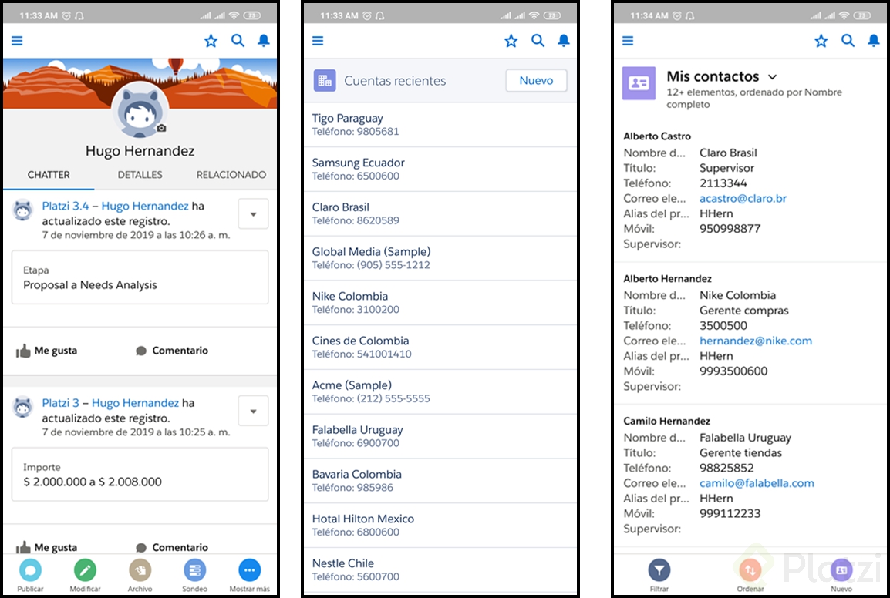Open the Nike Colombia account row
Viewport: 890px width, 598px height.
point(440,303)
